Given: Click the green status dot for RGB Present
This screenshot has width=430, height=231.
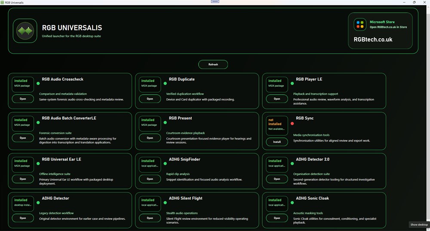Looking at the screenshot, I should tap(165, 123).
